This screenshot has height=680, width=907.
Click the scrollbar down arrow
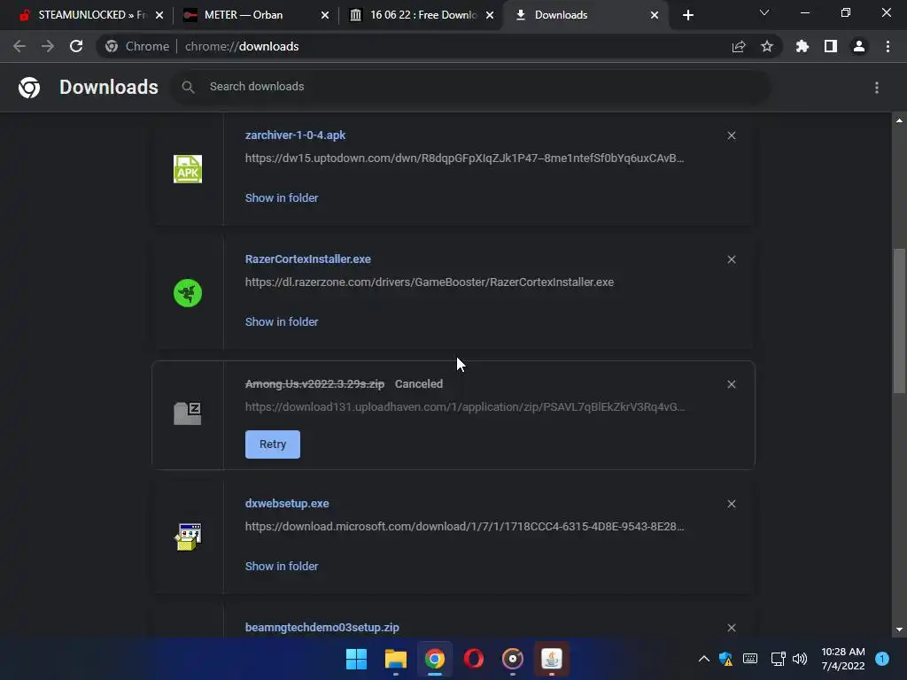click(x=899, y=630)
